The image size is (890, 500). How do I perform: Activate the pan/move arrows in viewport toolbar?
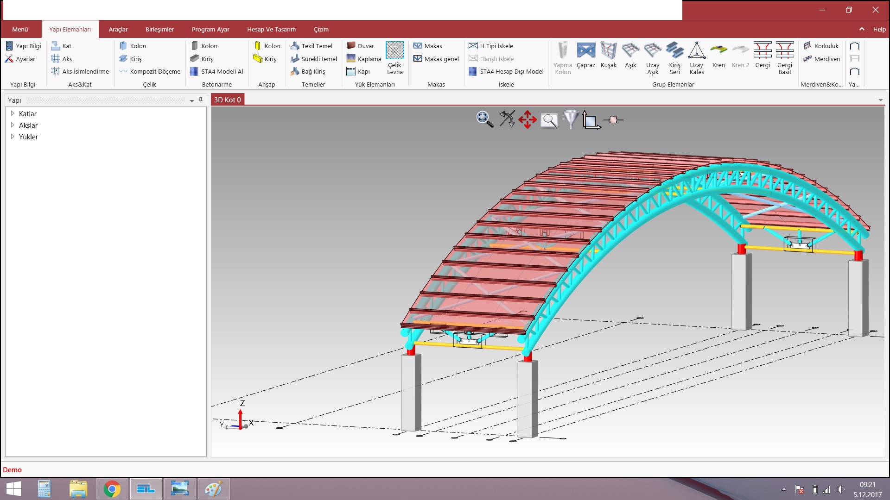(x=528, y=119)
